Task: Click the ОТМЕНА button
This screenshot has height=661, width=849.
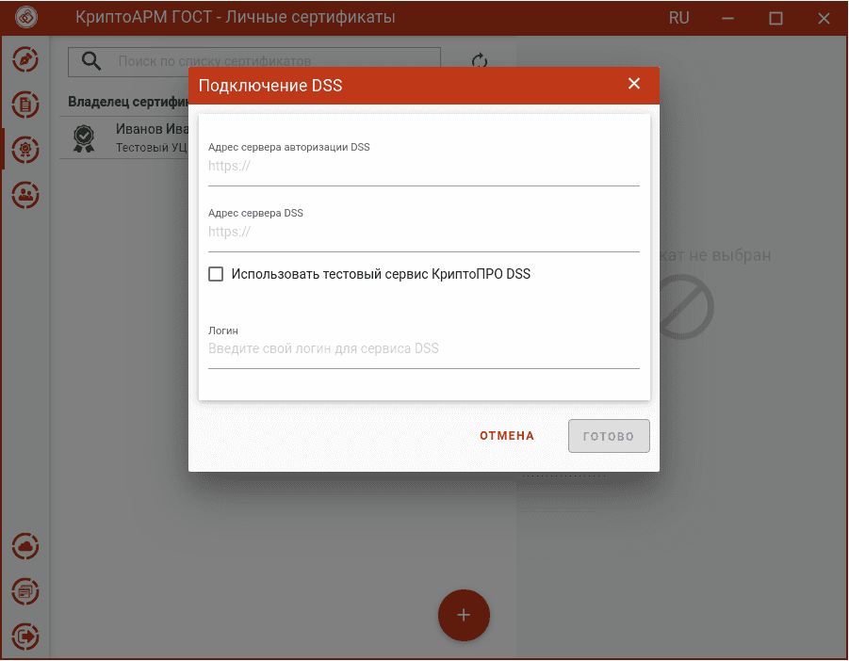Action: point(507,436)
